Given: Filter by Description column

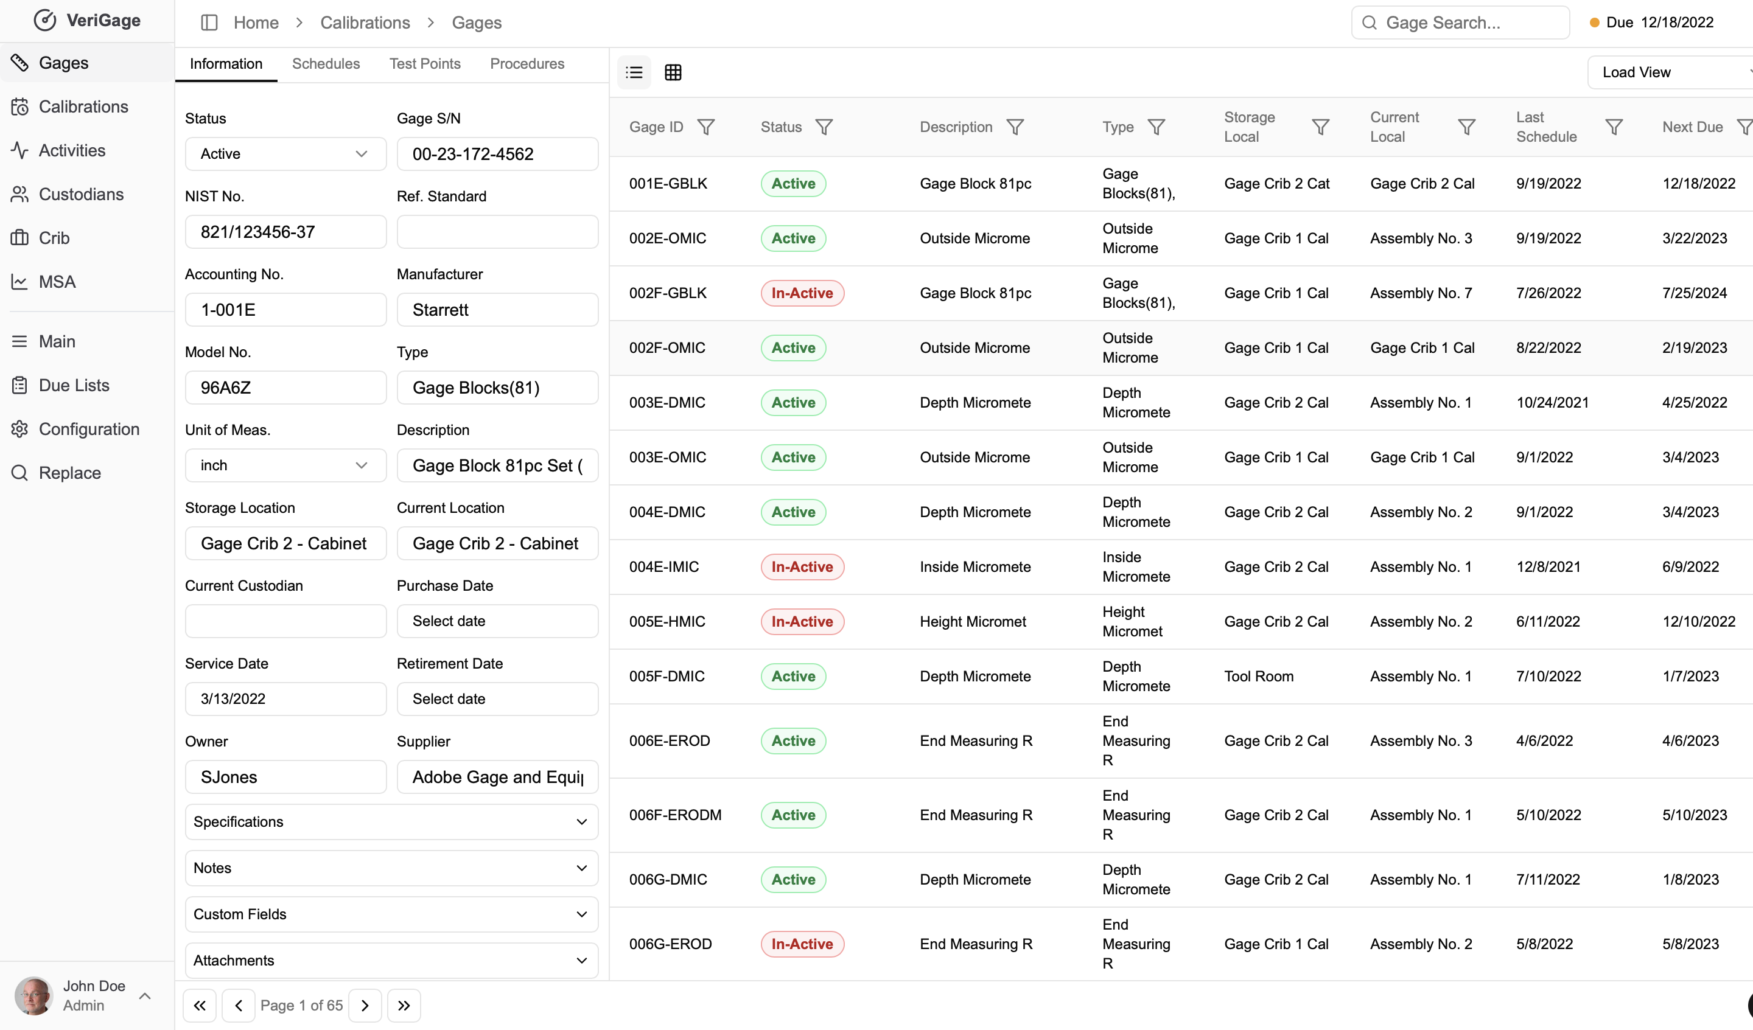Looking at the screenshot, I should click(x=1015, y=127).
